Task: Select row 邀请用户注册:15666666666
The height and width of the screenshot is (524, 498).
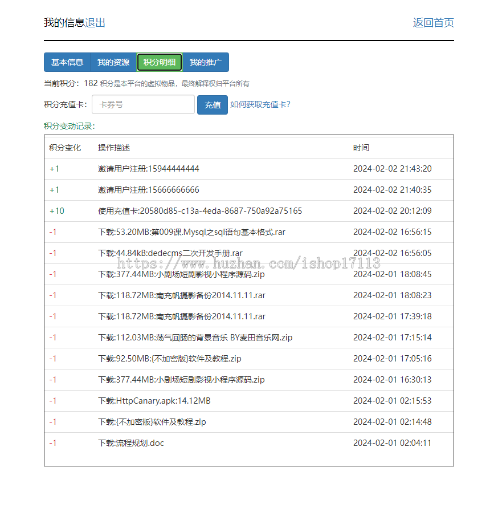Action: (249, 190)
